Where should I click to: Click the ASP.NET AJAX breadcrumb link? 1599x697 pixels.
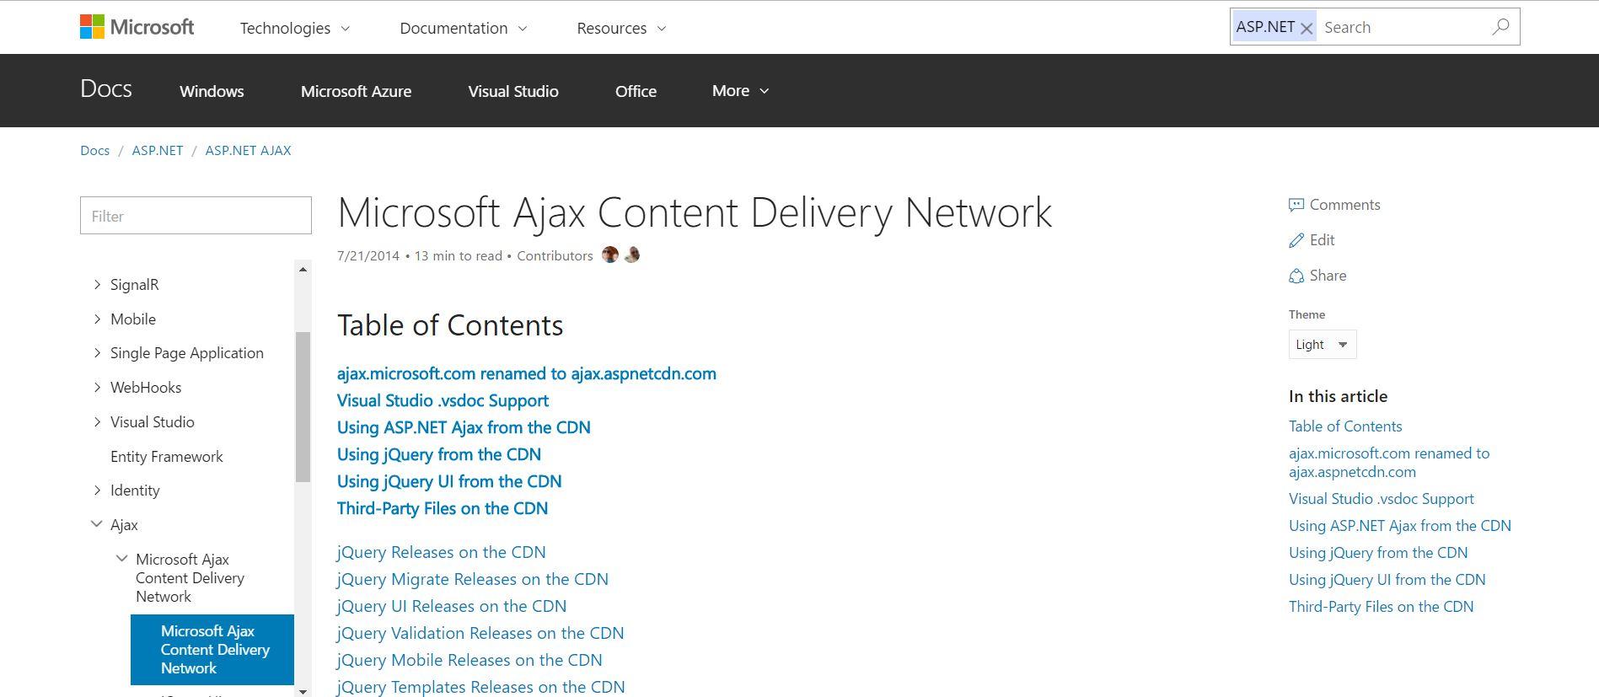(x=248, y=150)
